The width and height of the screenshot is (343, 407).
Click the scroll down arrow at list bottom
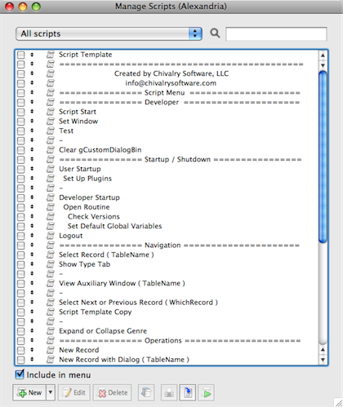point(323,360)
